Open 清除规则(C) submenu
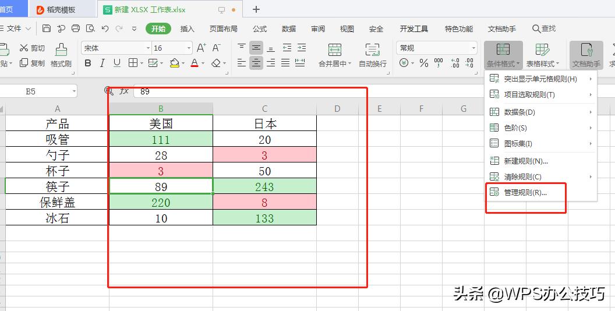Screen dimensions: 615x311 click(541, 177)
